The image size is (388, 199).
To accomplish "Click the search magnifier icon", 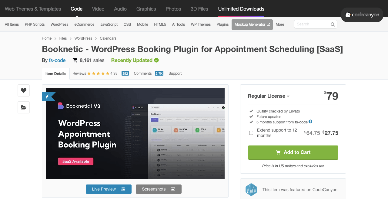I will [x=333, y=24].
